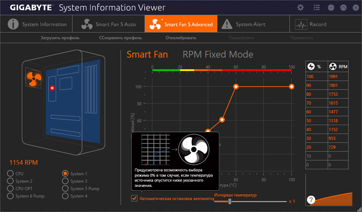Click the 1901 RPM table cell
This screenshot has height=212, width=362.
pyautogui.click(x=338, y=85)
